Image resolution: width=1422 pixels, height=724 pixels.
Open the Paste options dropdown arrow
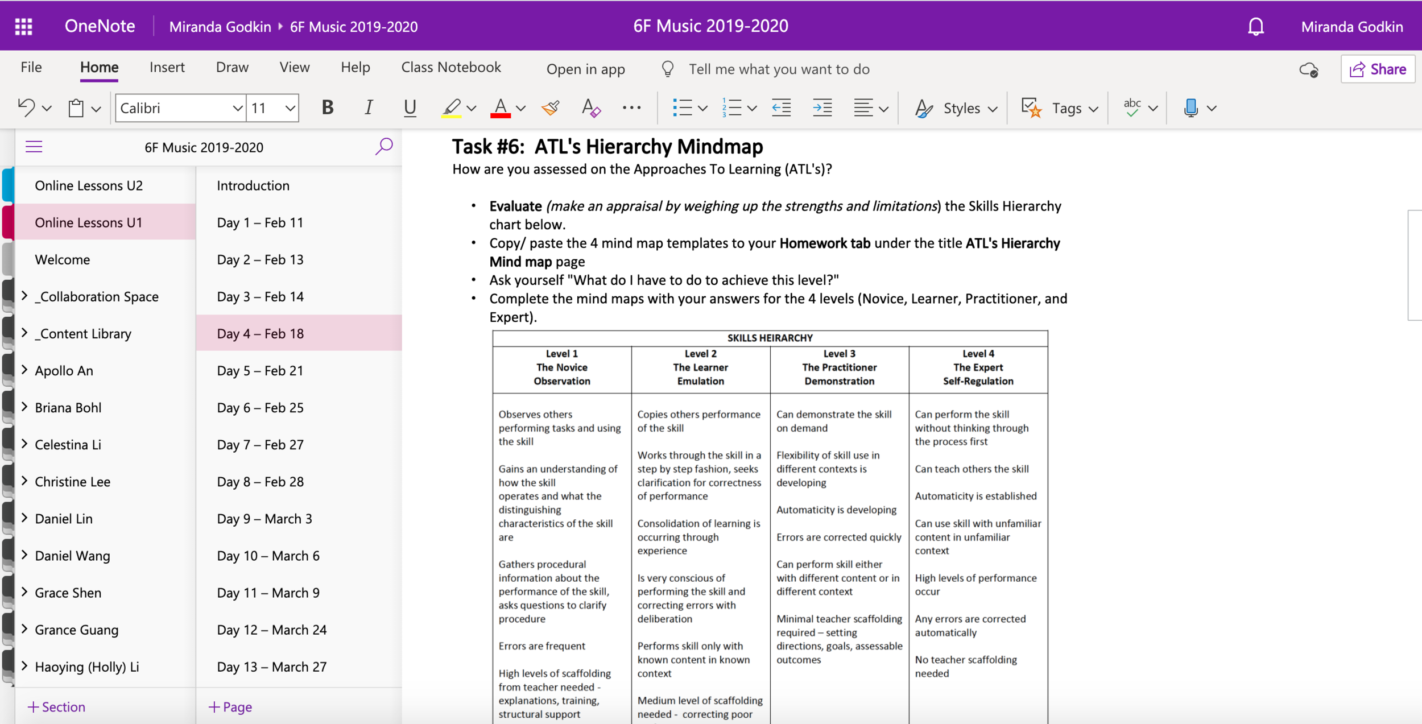(96, 108)
